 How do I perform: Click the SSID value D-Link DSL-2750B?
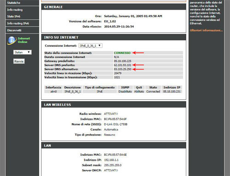(116, 124)
